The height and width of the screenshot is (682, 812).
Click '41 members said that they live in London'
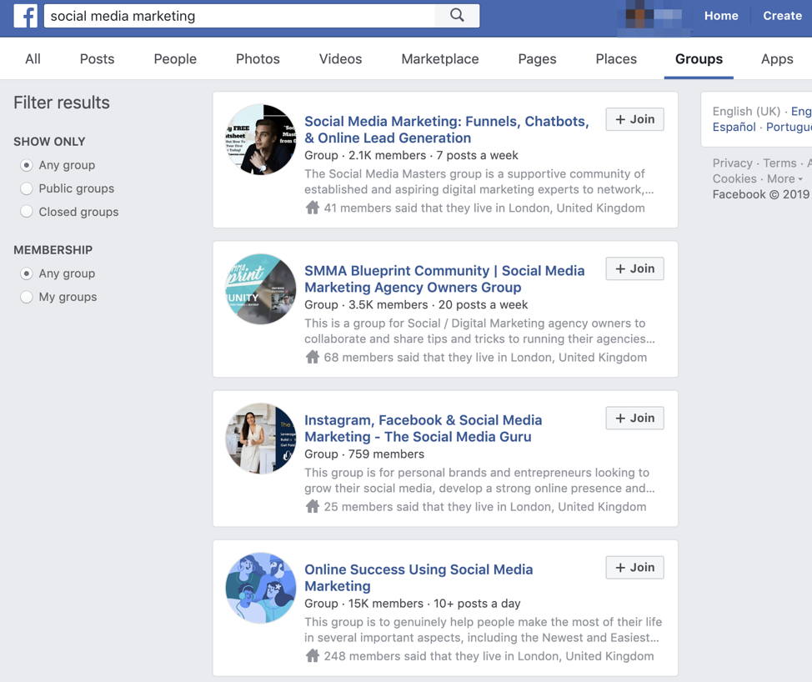point(484,208)
